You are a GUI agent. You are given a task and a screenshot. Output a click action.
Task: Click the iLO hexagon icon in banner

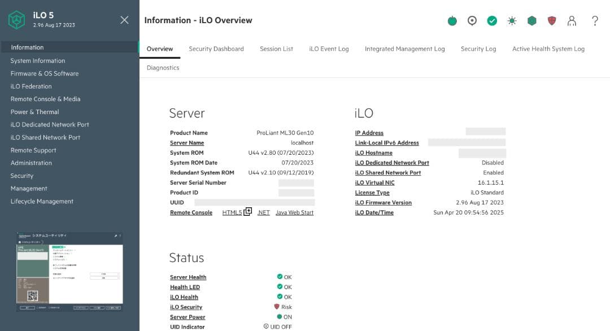(x=531, y=20)
